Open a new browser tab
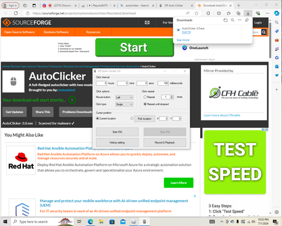This screenshot has width=282, height=226. [239, 6]
